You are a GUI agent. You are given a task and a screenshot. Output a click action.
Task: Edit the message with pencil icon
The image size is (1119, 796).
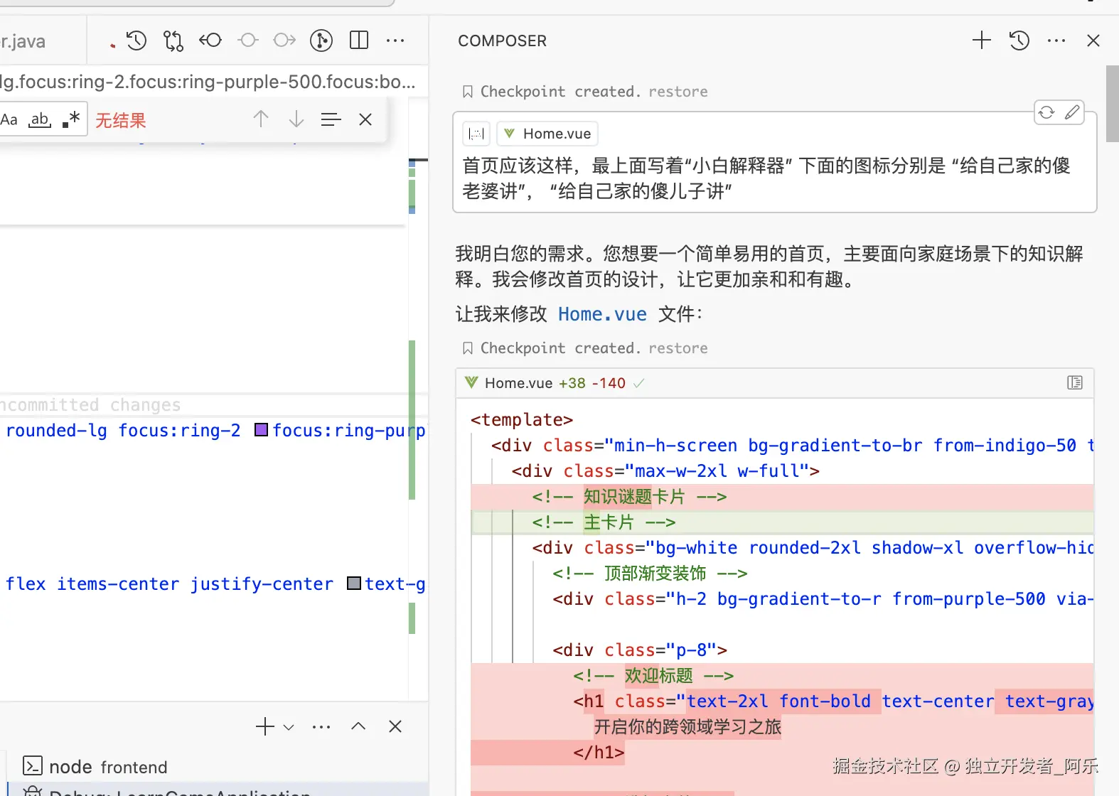pyautogui.click(x=1072, y=112)
